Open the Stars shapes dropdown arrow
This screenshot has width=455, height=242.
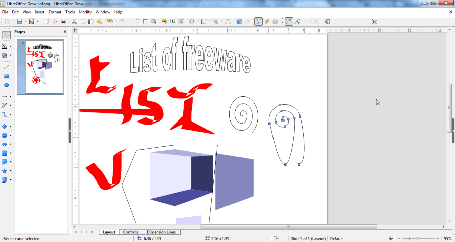[11, 171]
